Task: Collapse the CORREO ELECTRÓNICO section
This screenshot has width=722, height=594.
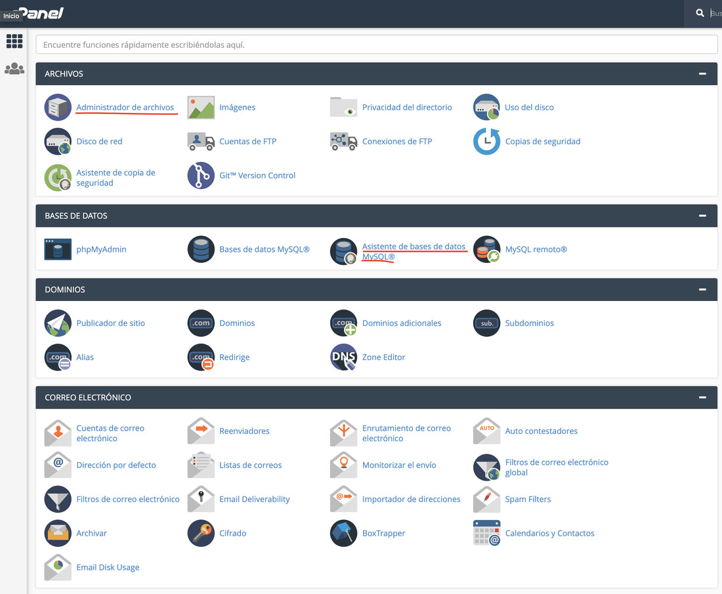Action: click(x=702, y=397)
